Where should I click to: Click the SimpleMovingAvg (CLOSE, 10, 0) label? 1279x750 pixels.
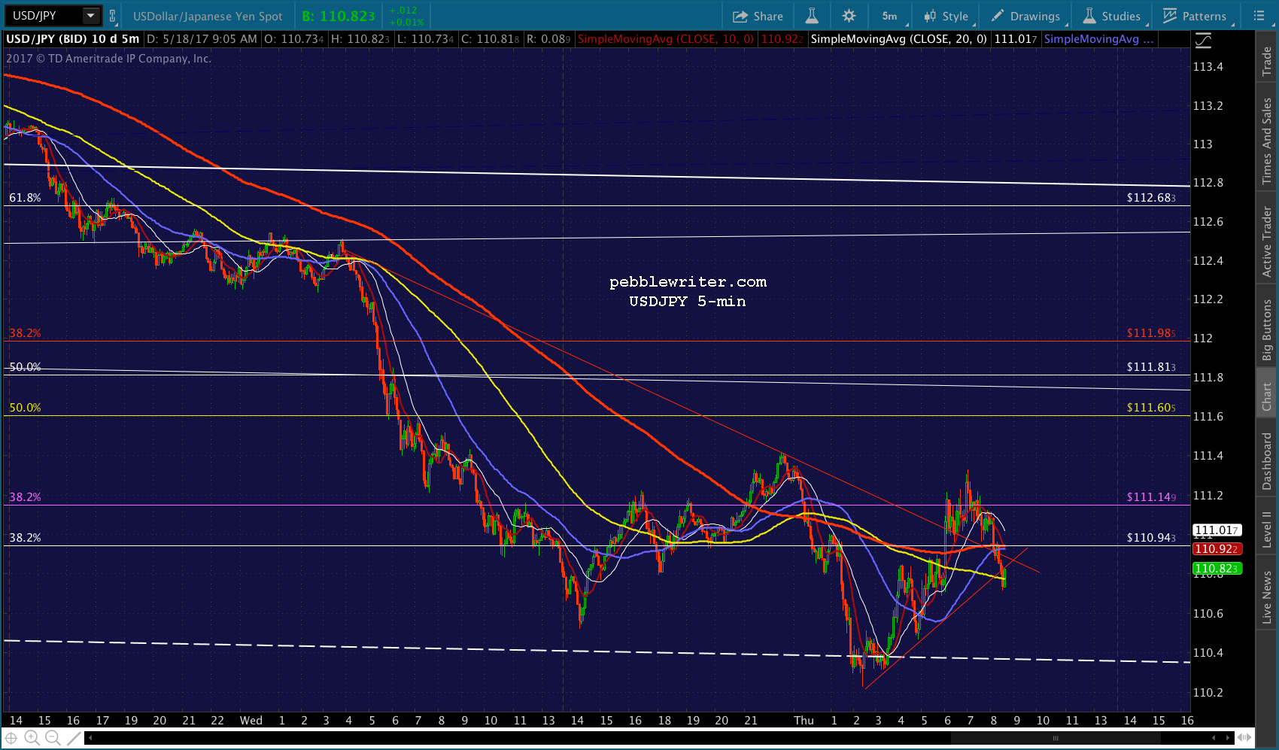pos(665,39)
